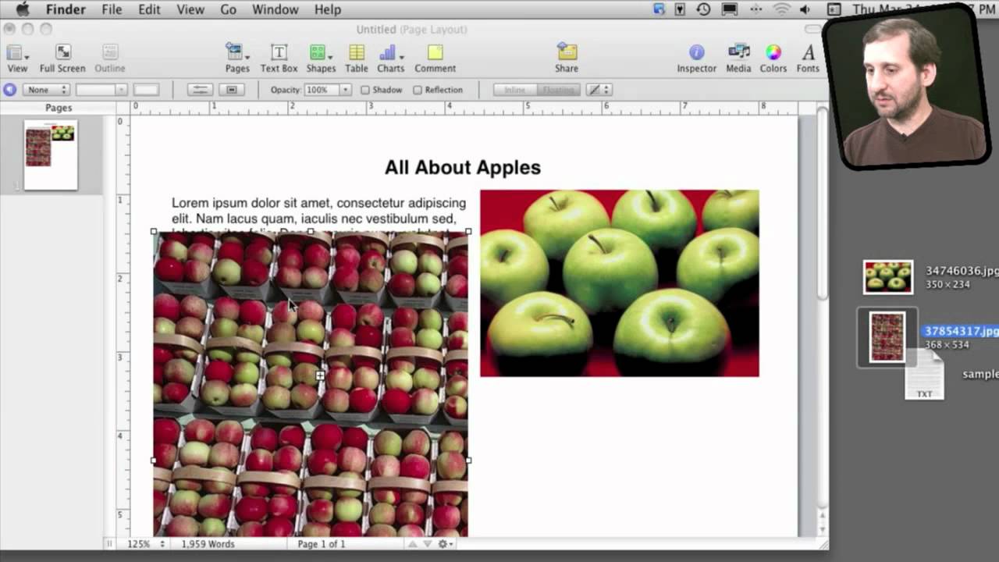Open the Charts menu

tap(391, 59)
